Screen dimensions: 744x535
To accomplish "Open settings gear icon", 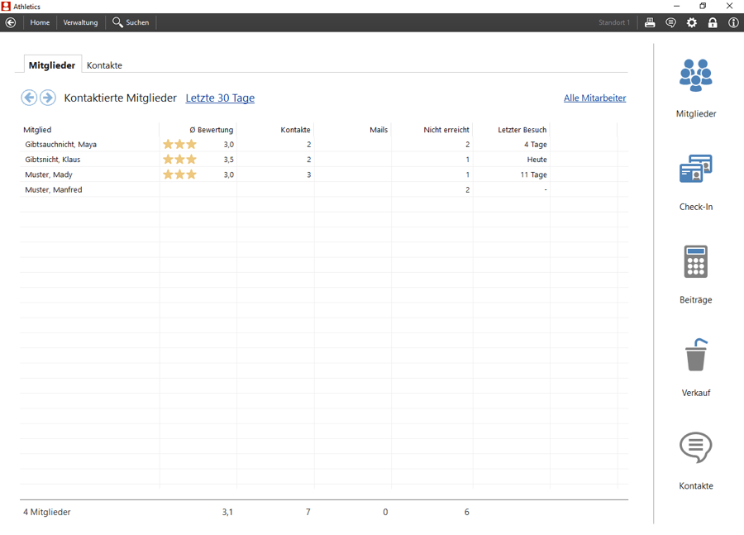I will [x=692, y=22].
